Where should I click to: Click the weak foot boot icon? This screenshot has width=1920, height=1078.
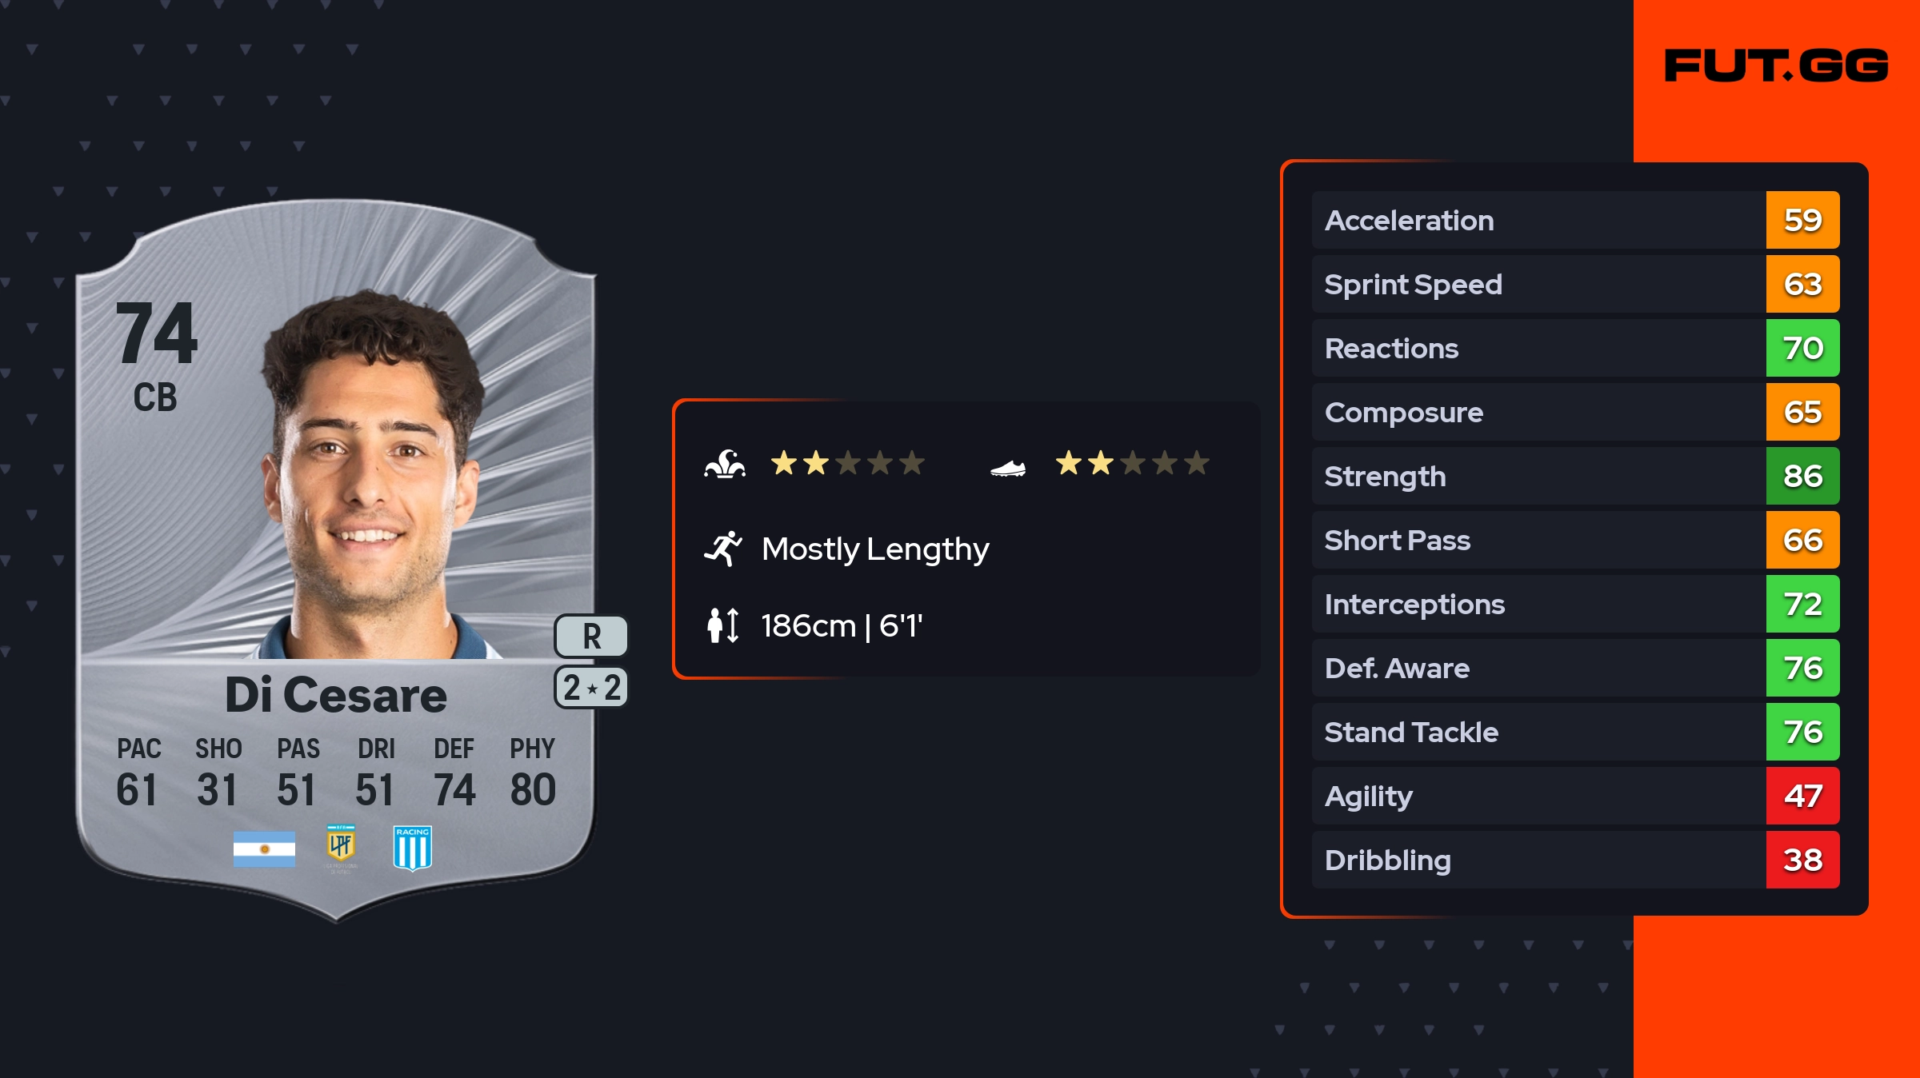(1007, 468)
